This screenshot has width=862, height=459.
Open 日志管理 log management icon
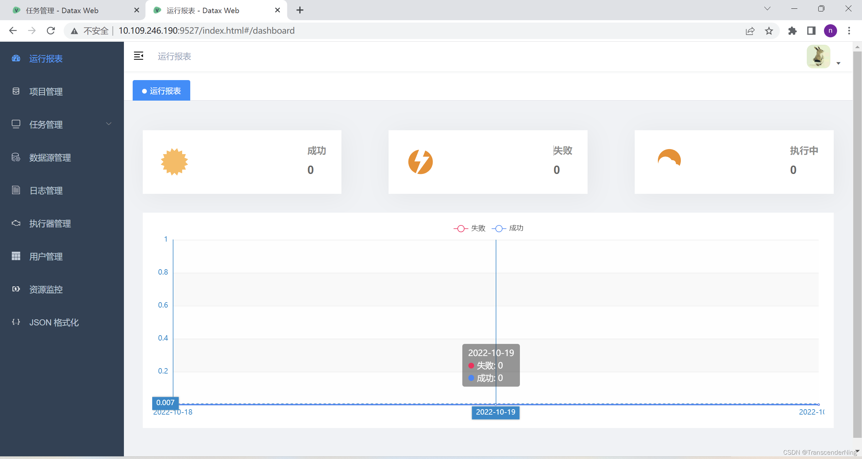click(x=16, y=190)
